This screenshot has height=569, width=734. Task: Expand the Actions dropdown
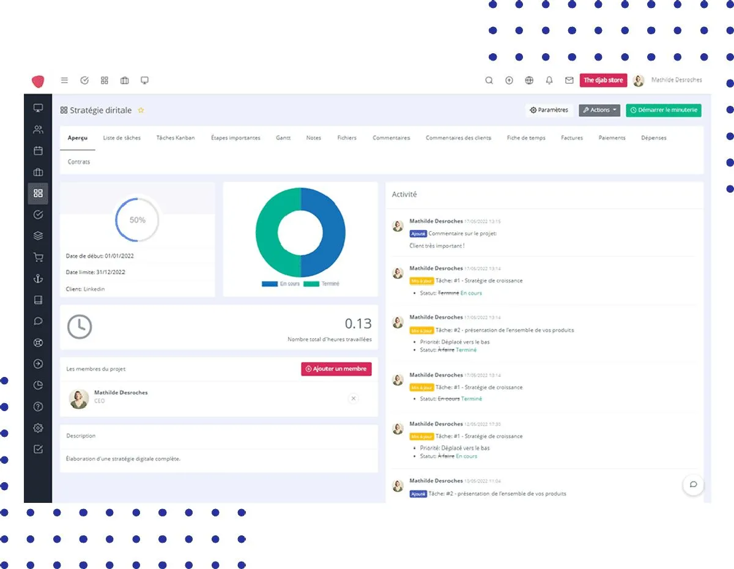[599, 110]
